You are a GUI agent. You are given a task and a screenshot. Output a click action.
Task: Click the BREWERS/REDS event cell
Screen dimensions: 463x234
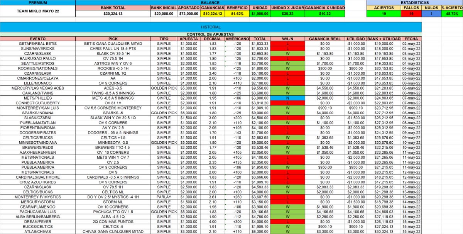37,148
